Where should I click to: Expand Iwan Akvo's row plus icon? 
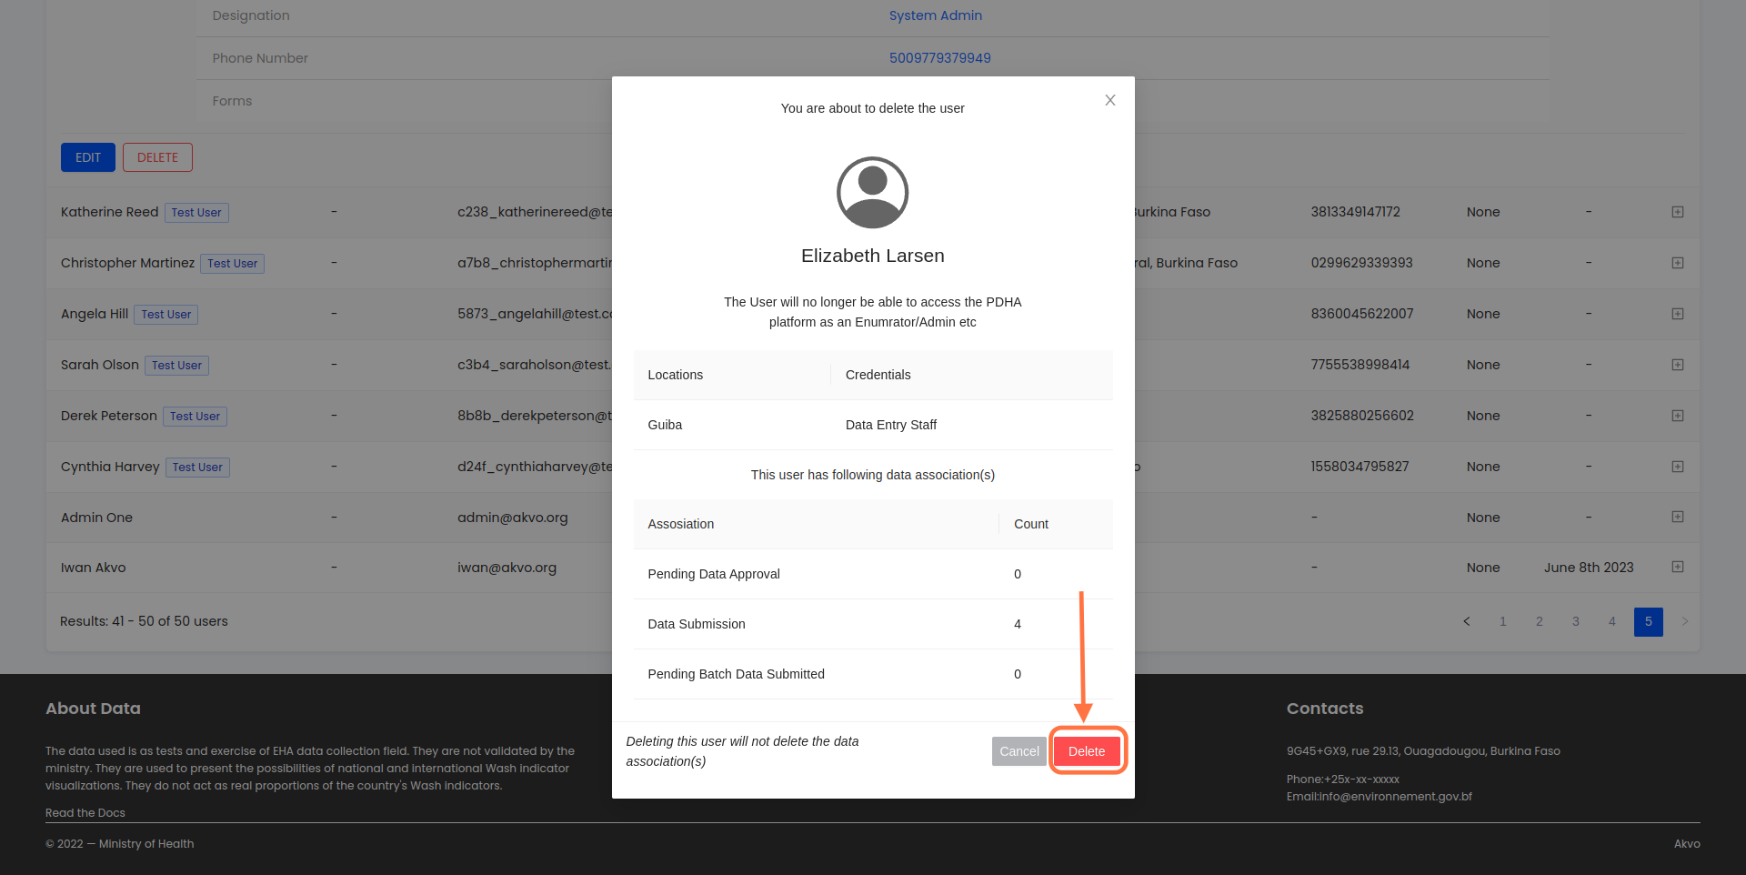tap(1678, 567)
